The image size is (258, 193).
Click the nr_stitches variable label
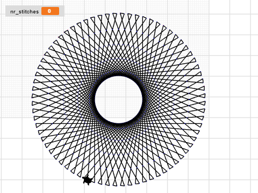[x=25, y=12]
